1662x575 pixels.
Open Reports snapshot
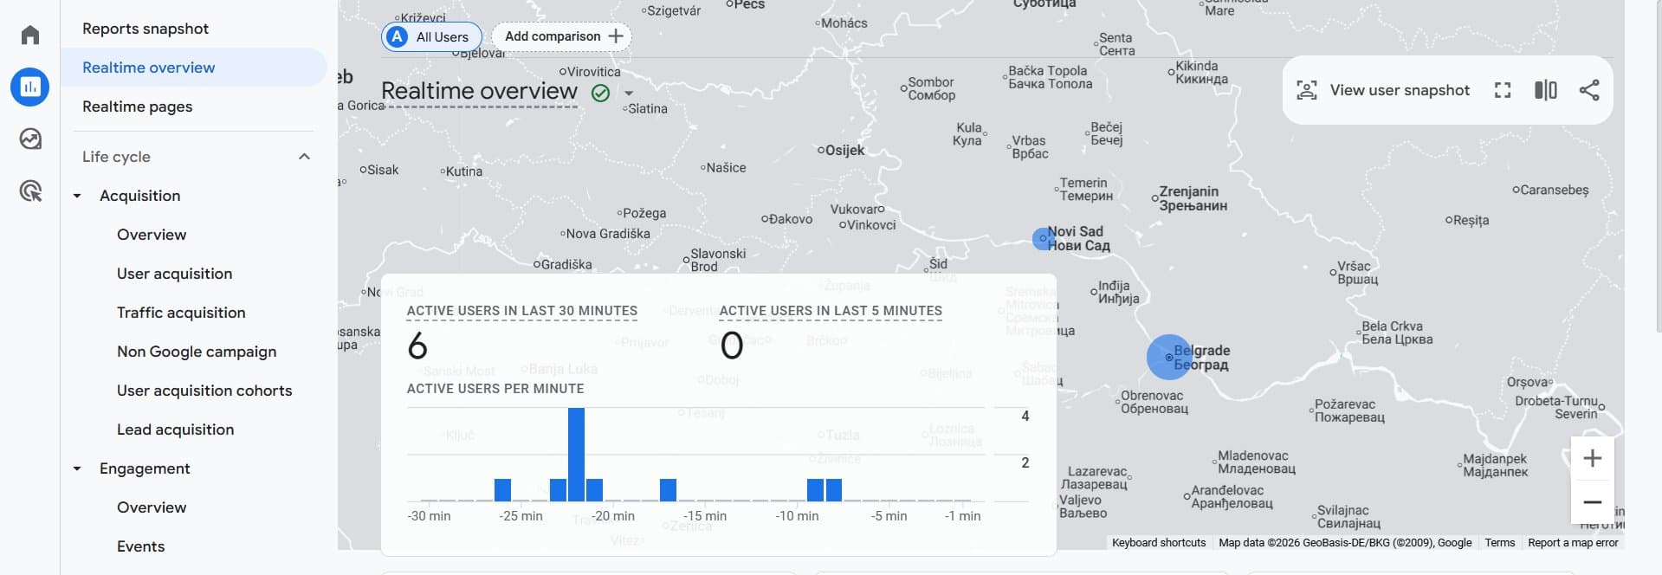tap(146, 29)
